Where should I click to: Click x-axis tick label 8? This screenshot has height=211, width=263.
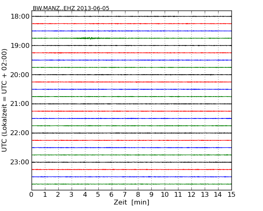coord(138,195)
